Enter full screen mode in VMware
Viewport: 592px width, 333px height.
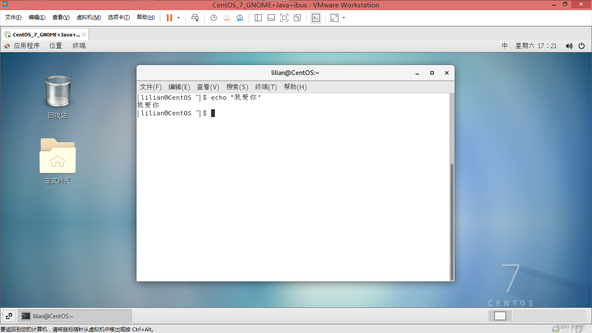click(x=284, y=18)
